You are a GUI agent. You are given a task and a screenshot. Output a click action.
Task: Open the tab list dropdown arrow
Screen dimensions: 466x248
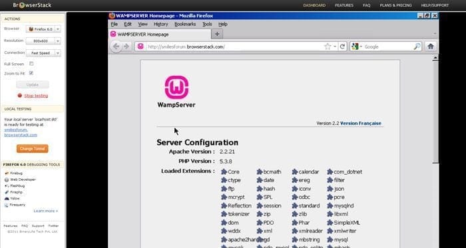(x=435, y=33)
